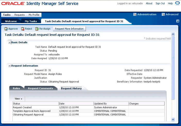Switch to the My Tasks tab
Screen dimensions: 181x126
[31, 21]
